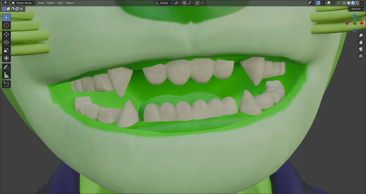Screen dimensions: 366x194
Task: Toggle X-ray view button
Action: point(339,3)
